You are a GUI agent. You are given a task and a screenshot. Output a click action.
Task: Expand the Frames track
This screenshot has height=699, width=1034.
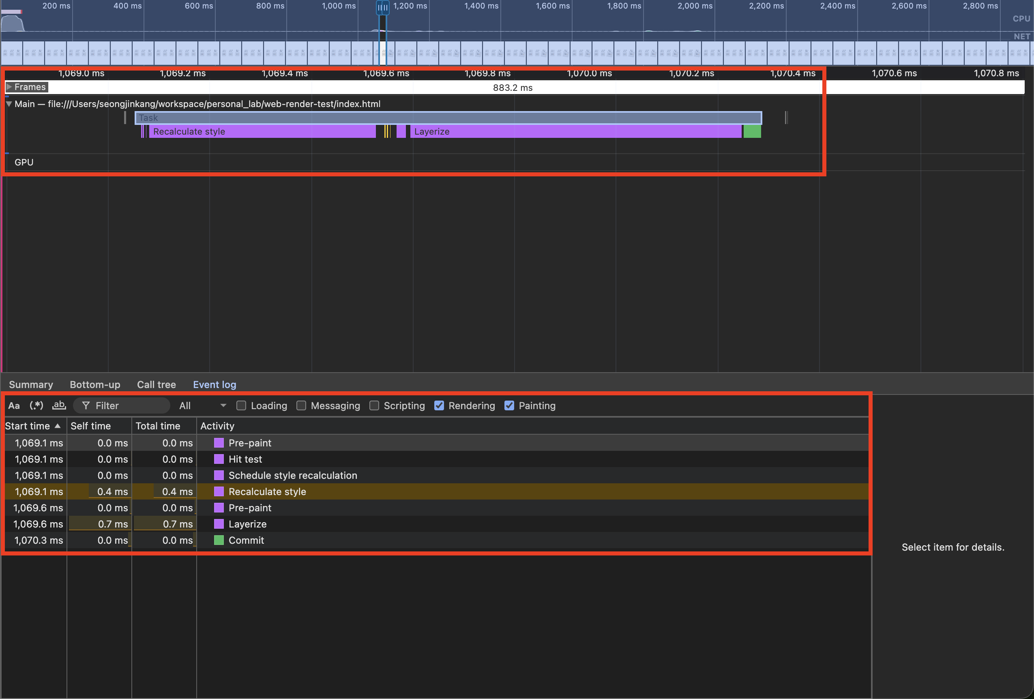click(x=9, y=87)
